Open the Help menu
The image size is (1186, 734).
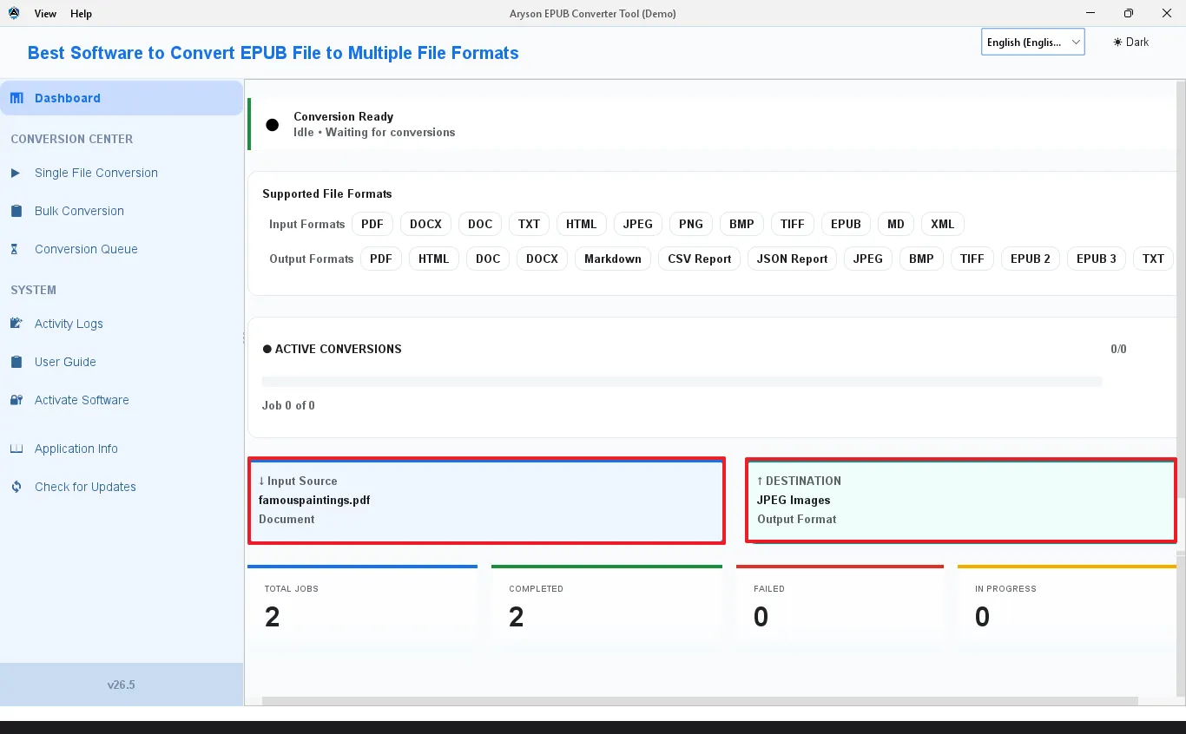pos(81,14)
